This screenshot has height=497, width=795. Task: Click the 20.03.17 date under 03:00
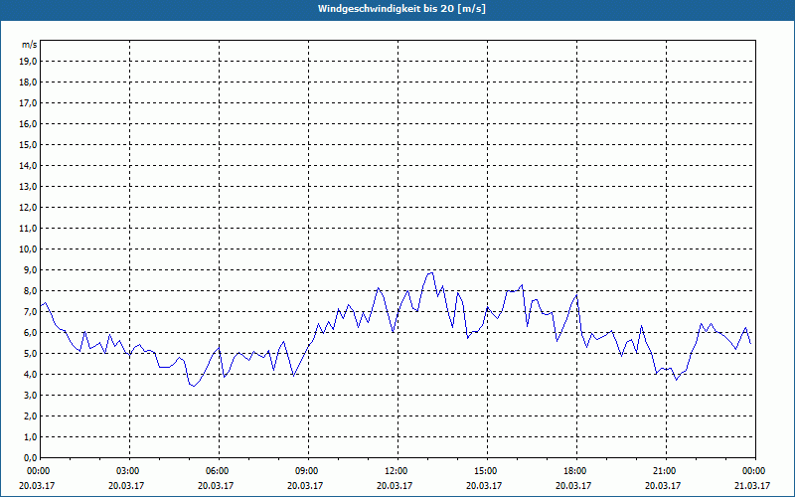tap(126, 485)
